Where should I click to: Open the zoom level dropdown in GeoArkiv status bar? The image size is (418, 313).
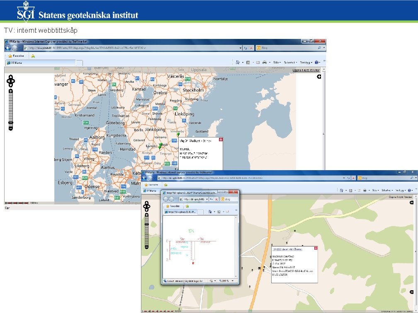coord(233,281)
